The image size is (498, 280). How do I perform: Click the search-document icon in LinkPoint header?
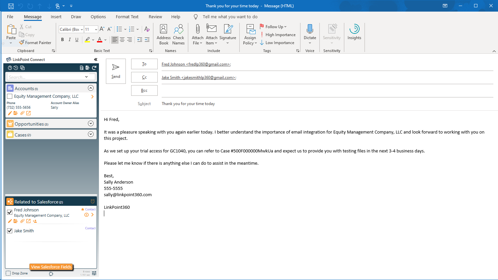tap(82, 68)
